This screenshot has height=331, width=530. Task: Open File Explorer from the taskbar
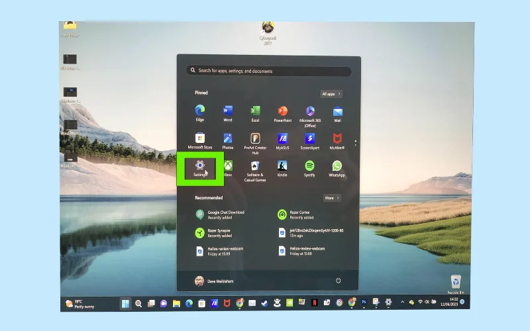pyautogui.click(x=176, y=303)
